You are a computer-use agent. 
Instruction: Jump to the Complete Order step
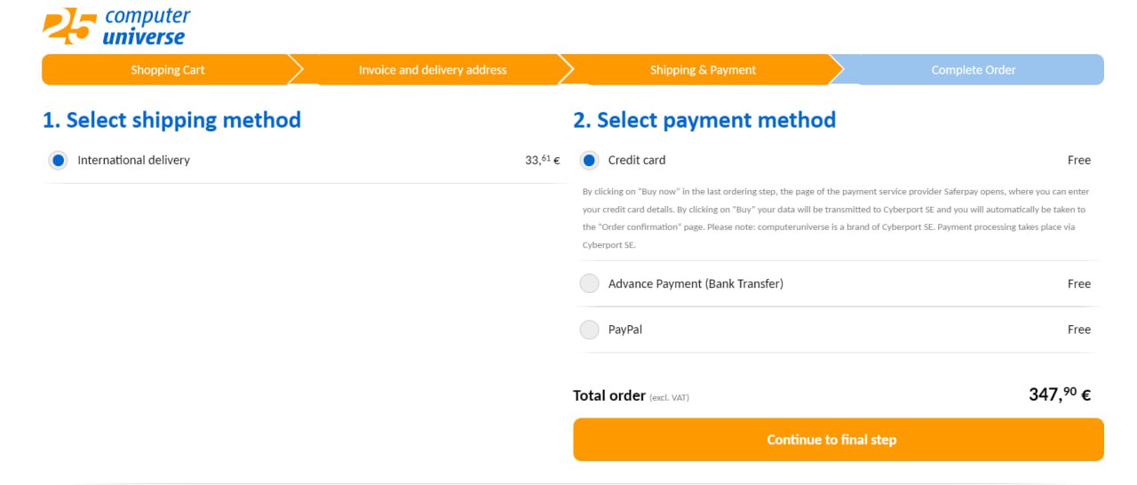coord(974,70)
